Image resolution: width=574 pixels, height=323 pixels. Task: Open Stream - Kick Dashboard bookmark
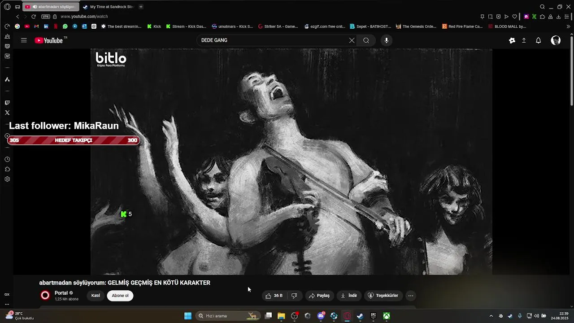[186, 26]
